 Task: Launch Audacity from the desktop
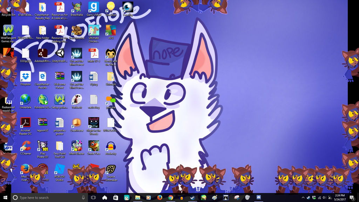[111, 148]
